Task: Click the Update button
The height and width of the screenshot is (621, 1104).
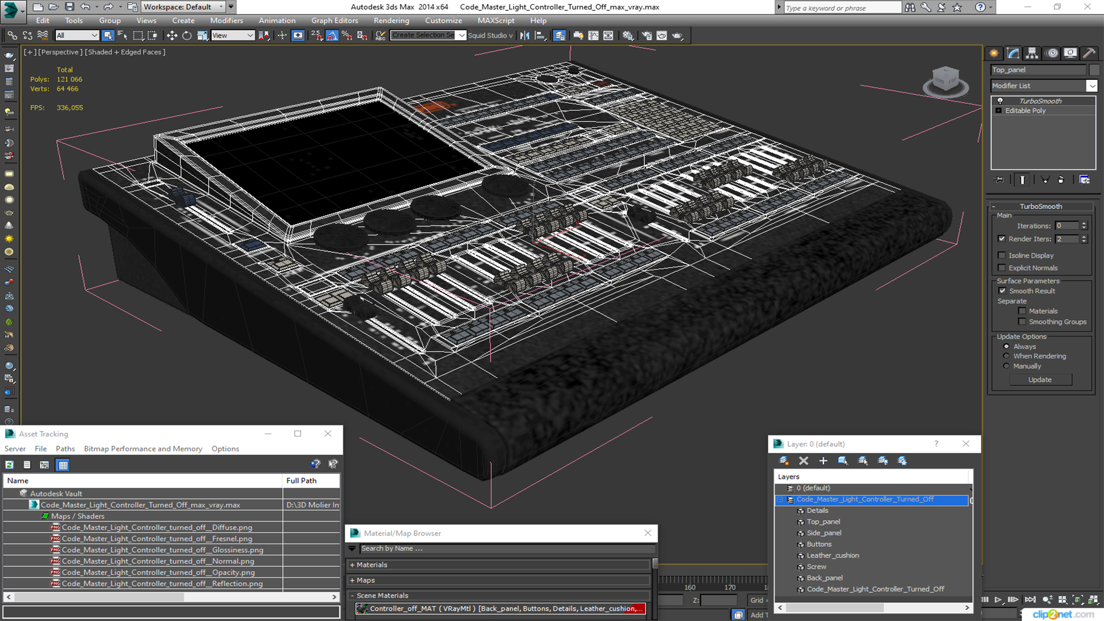Action: click(1040, 379)
